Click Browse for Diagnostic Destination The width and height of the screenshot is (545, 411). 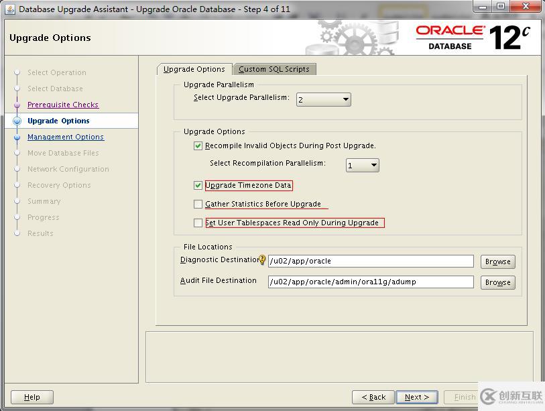pos(497,261)
